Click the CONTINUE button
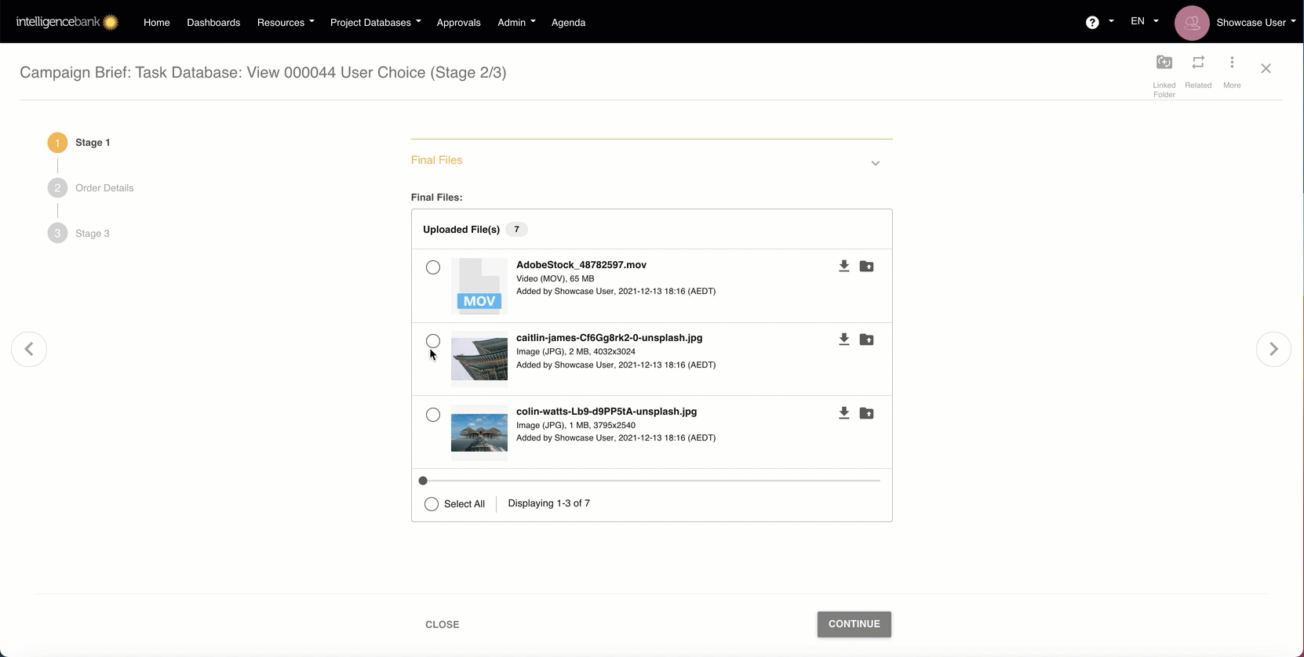The image size is (1304, 657). pos(854,624)
